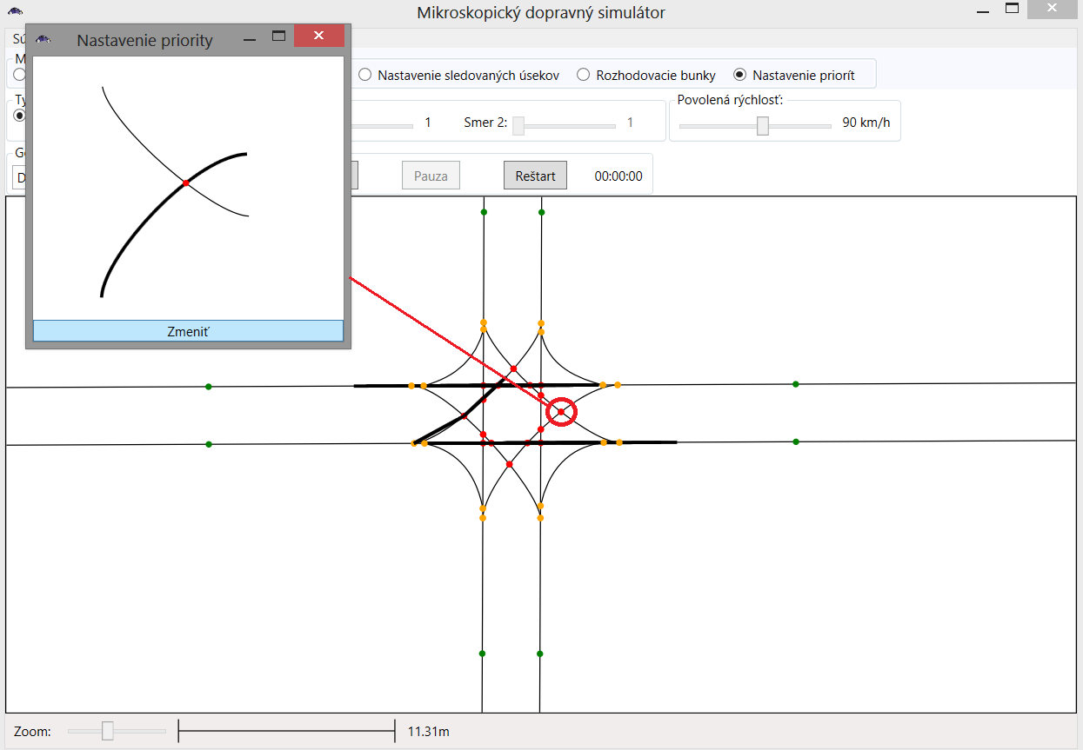Click the red crossing point in priority preview

point(186,183)
